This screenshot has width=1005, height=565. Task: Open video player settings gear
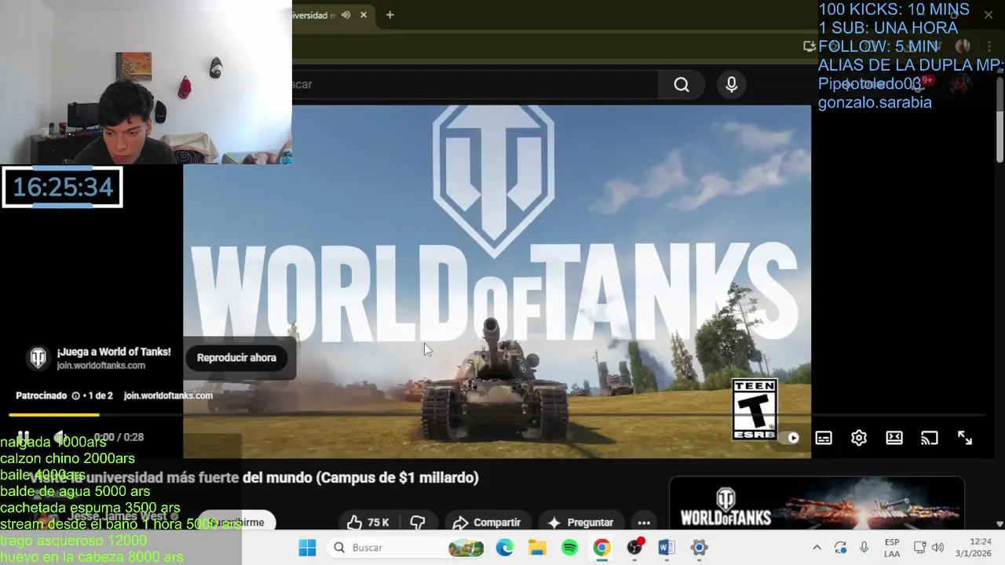point(859,438)
